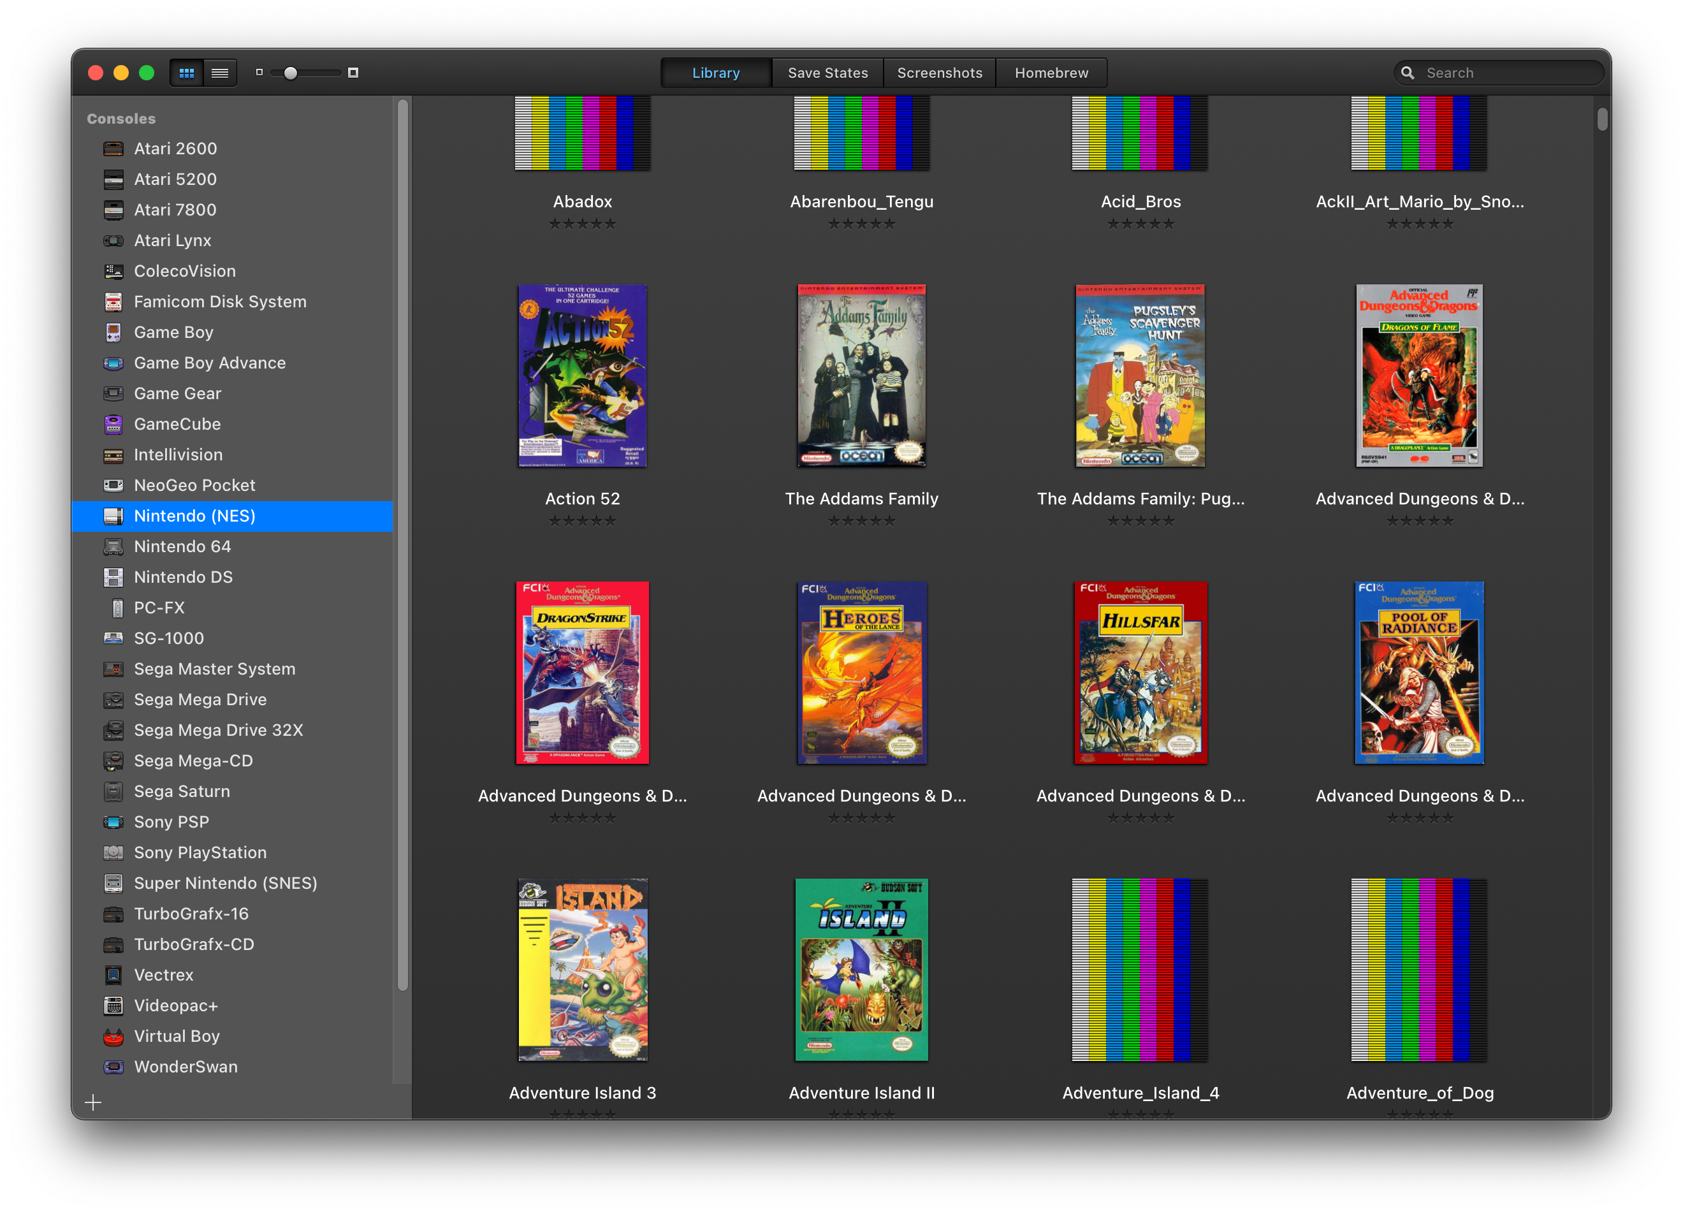Switch to list view mode
The image size is (1683, 1214).
220,73
